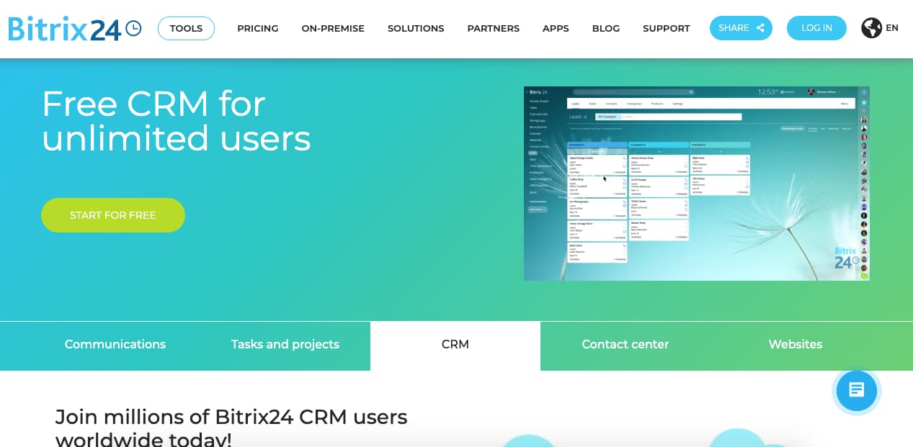The width and height of the screenshot is (913, 447).
Task: Open the 'All in progress' filter in the preview
Action: [x=607, y=116]
